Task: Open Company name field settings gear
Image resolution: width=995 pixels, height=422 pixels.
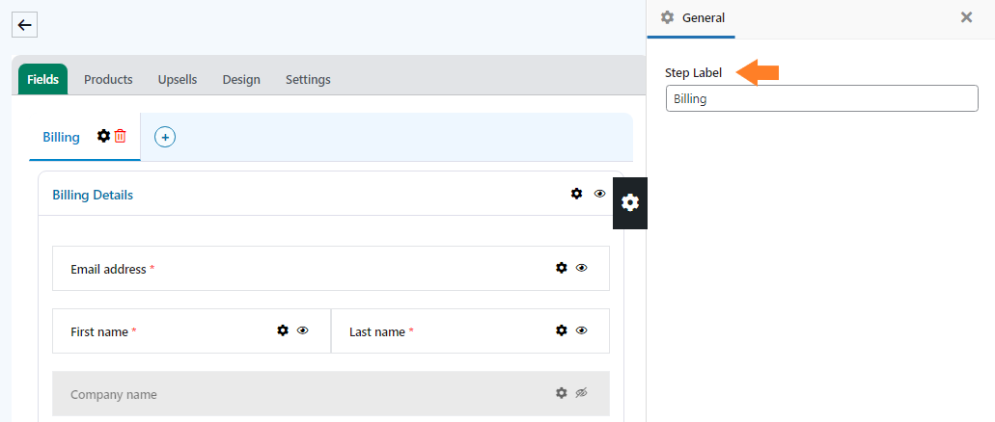Action: pyautogui.click(x=561, y=393)
